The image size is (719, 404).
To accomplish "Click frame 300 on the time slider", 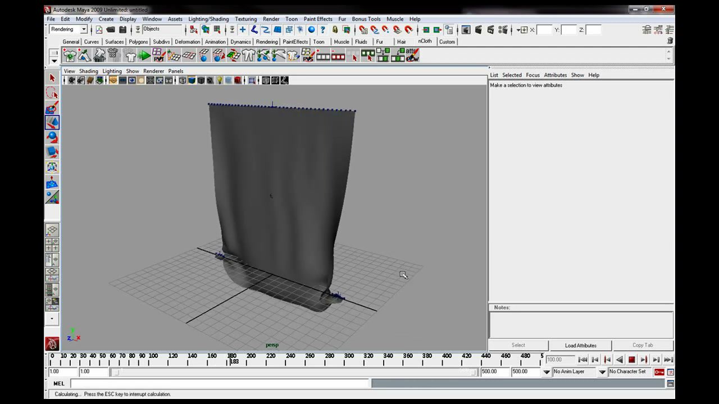I will point(349,359).
